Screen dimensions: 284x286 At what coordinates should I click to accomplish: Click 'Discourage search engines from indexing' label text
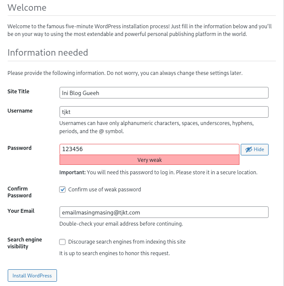[127, 241]
